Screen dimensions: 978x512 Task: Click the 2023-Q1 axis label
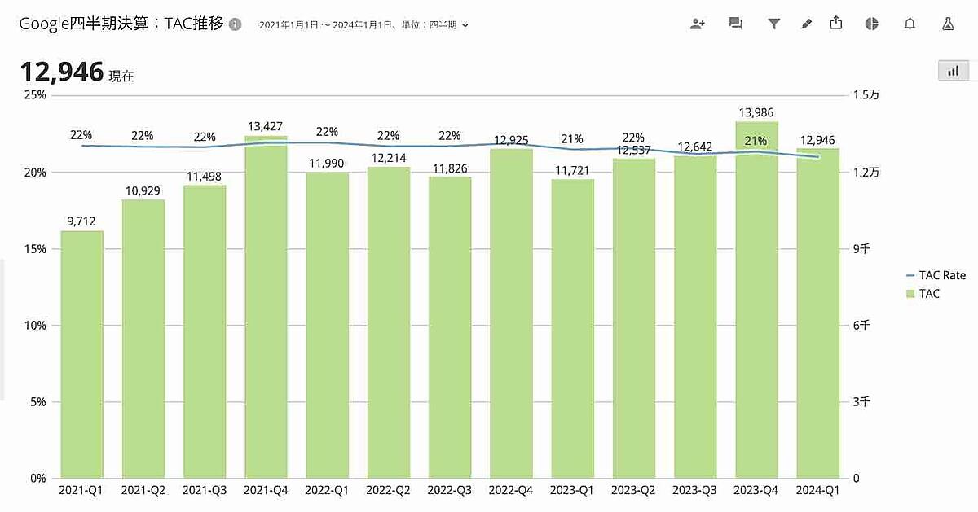pyautogui.click(x=573, y=490)
